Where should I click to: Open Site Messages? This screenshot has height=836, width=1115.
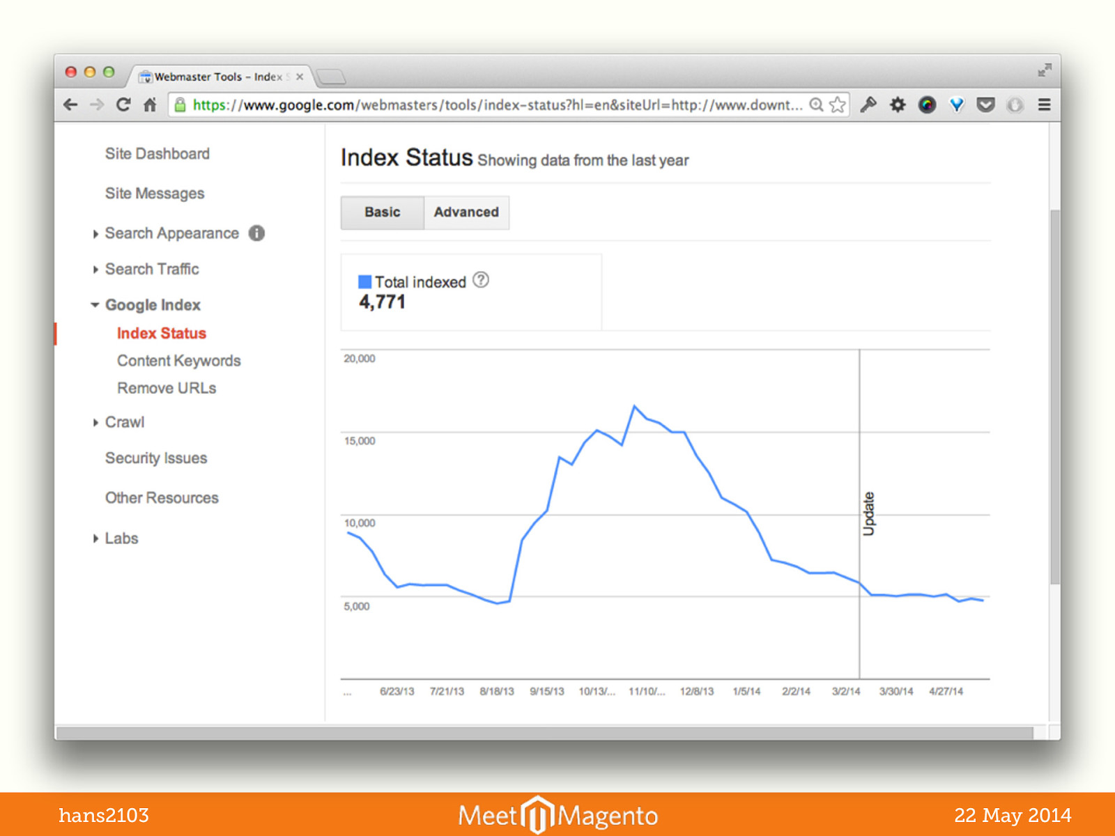point(155,194)
